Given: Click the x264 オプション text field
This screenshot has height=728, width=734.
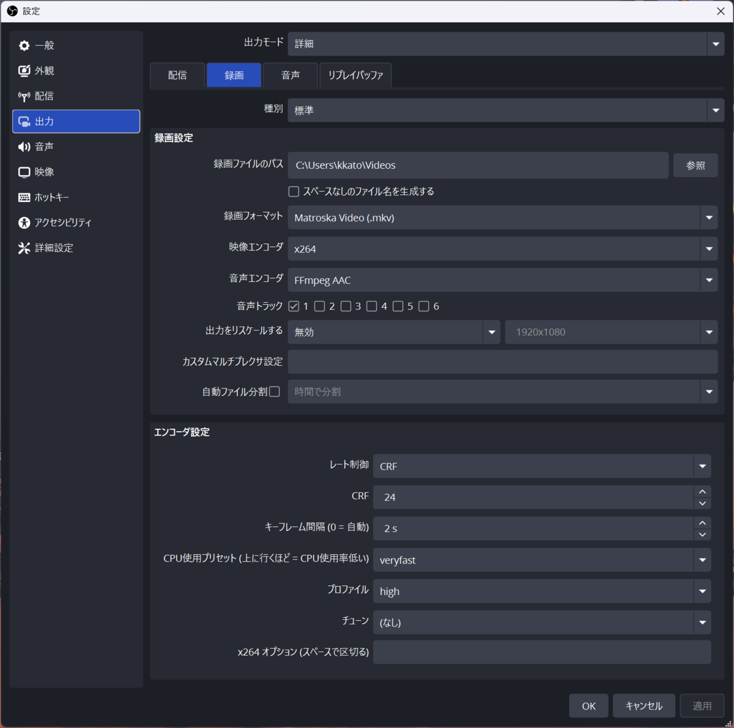Looking at the screenshot, I should pos(541,652).
